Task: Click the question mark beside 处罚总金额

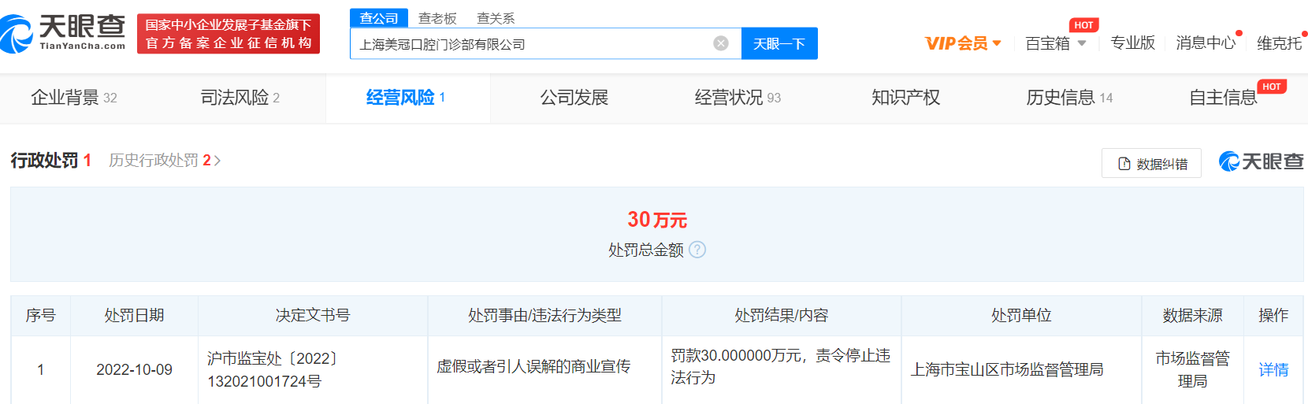Action: pyautogui.click(x=697, y=250)
